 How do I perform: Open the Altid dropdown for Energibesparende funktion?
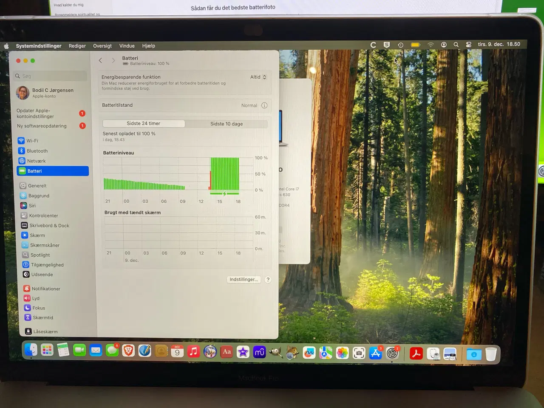[258, 77]
